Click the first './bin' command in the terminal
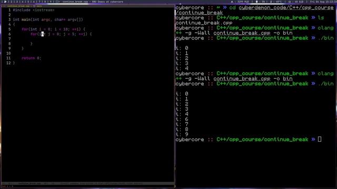 pos(325,38)
